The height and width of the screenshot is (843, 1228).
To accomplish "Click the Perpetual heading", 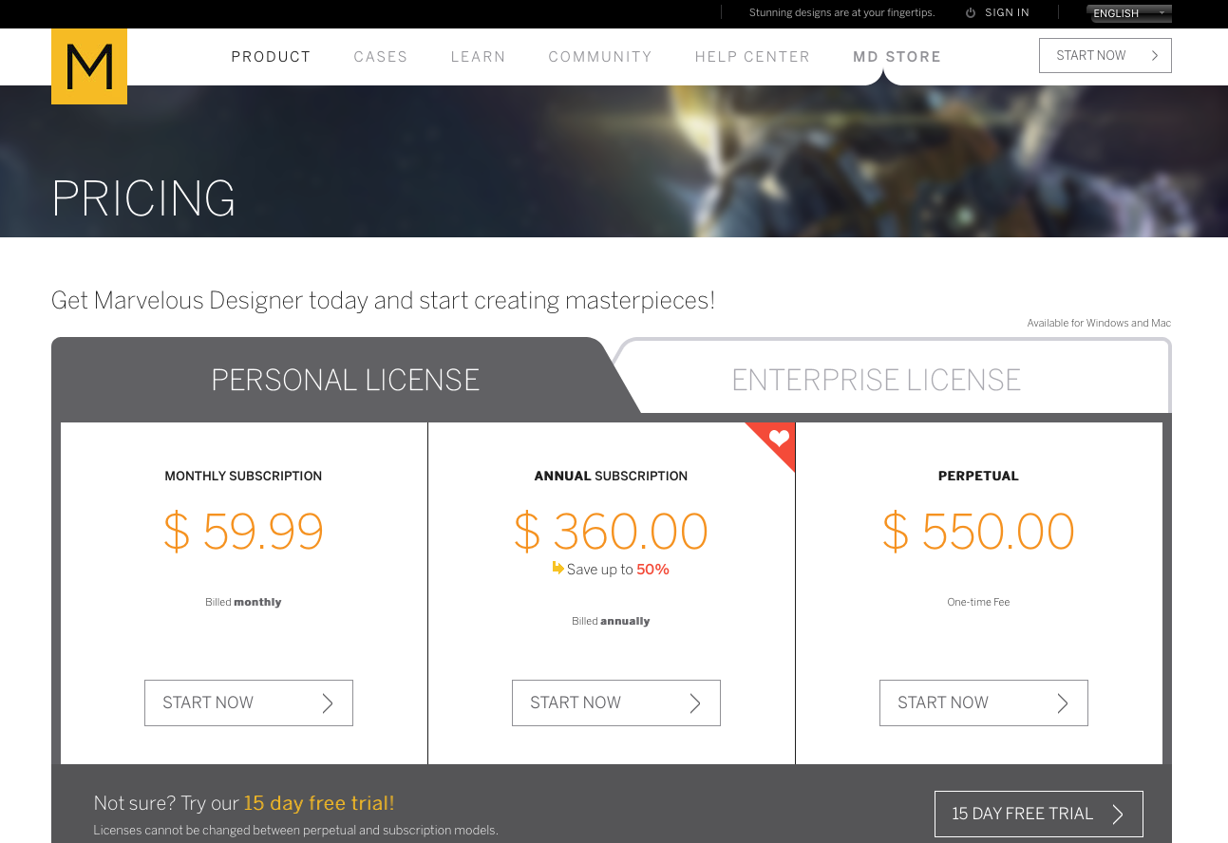I will pyautogui.click(x=978, y=477).
